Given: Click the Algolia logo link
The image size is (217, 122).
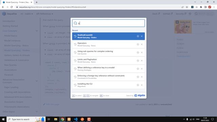Looking at the screenshot, I should (140, 96).
